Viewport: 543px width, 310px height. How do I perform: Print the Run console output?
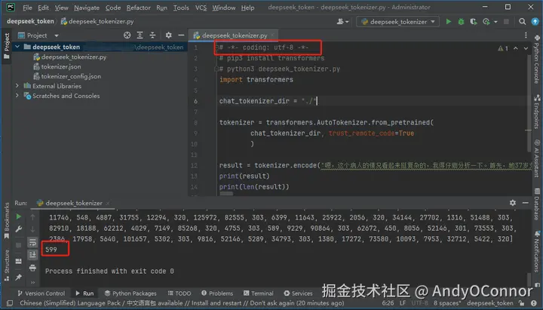pyautogui.click(x=32, y=268)
